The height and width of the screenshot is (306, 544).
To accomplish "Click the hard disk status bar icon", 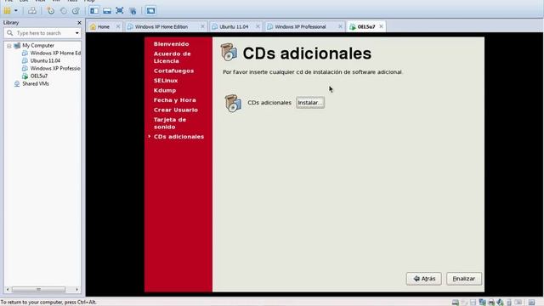I will (x=456, y=303).
